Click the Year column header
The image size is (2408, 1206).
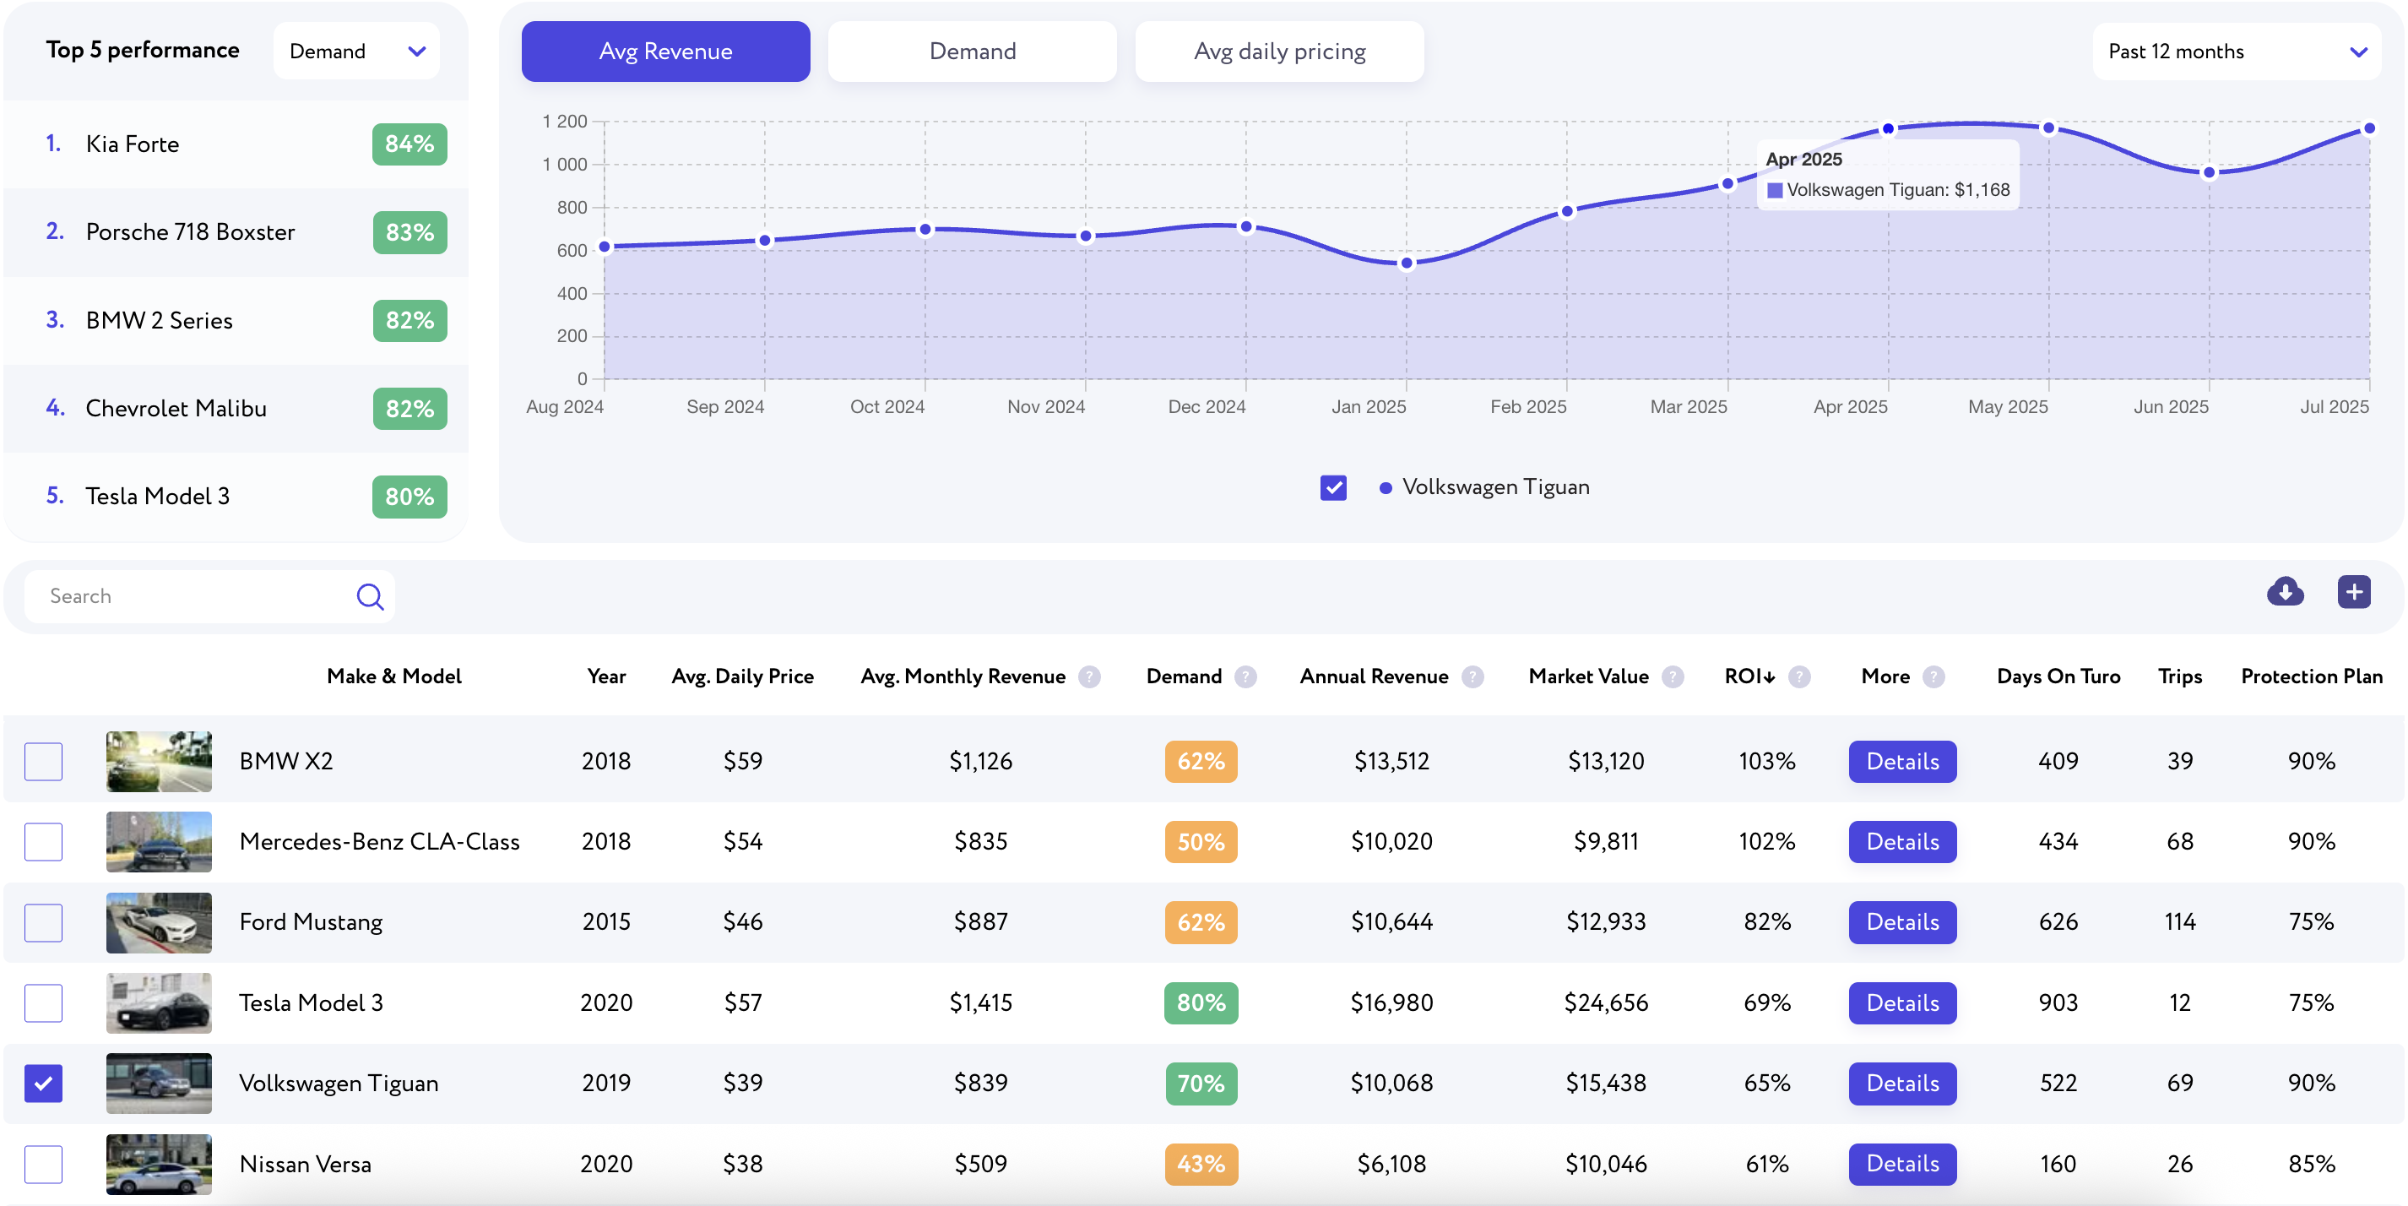coord(605,676)
